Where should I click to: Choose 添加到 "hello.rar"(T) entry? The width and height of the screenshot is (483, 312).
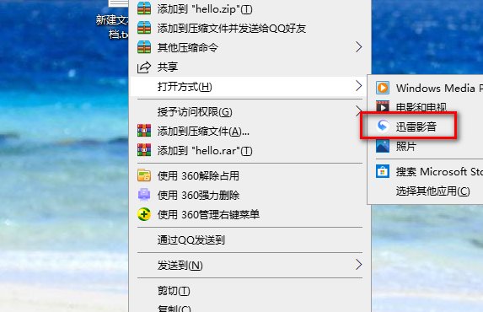250,150
